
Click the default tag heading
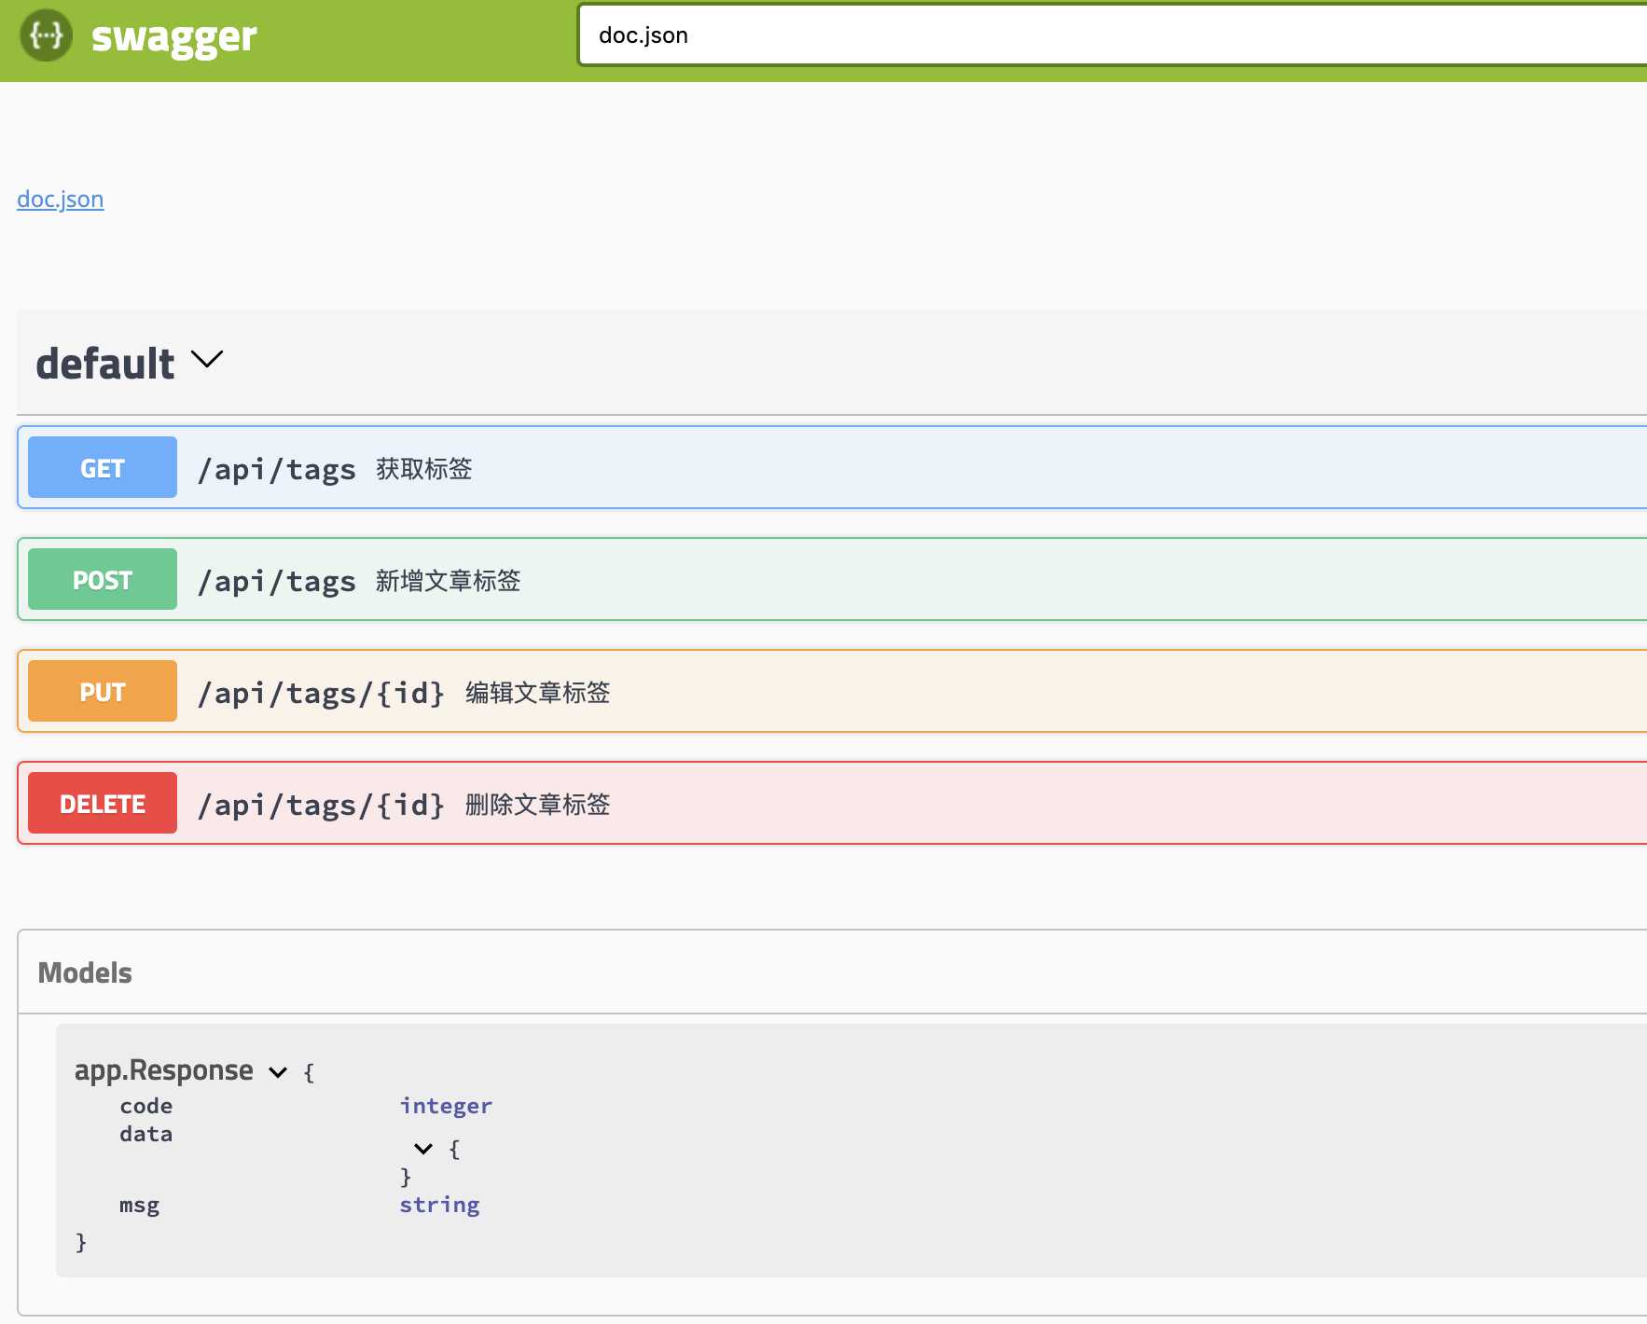[x=105, y=364]
